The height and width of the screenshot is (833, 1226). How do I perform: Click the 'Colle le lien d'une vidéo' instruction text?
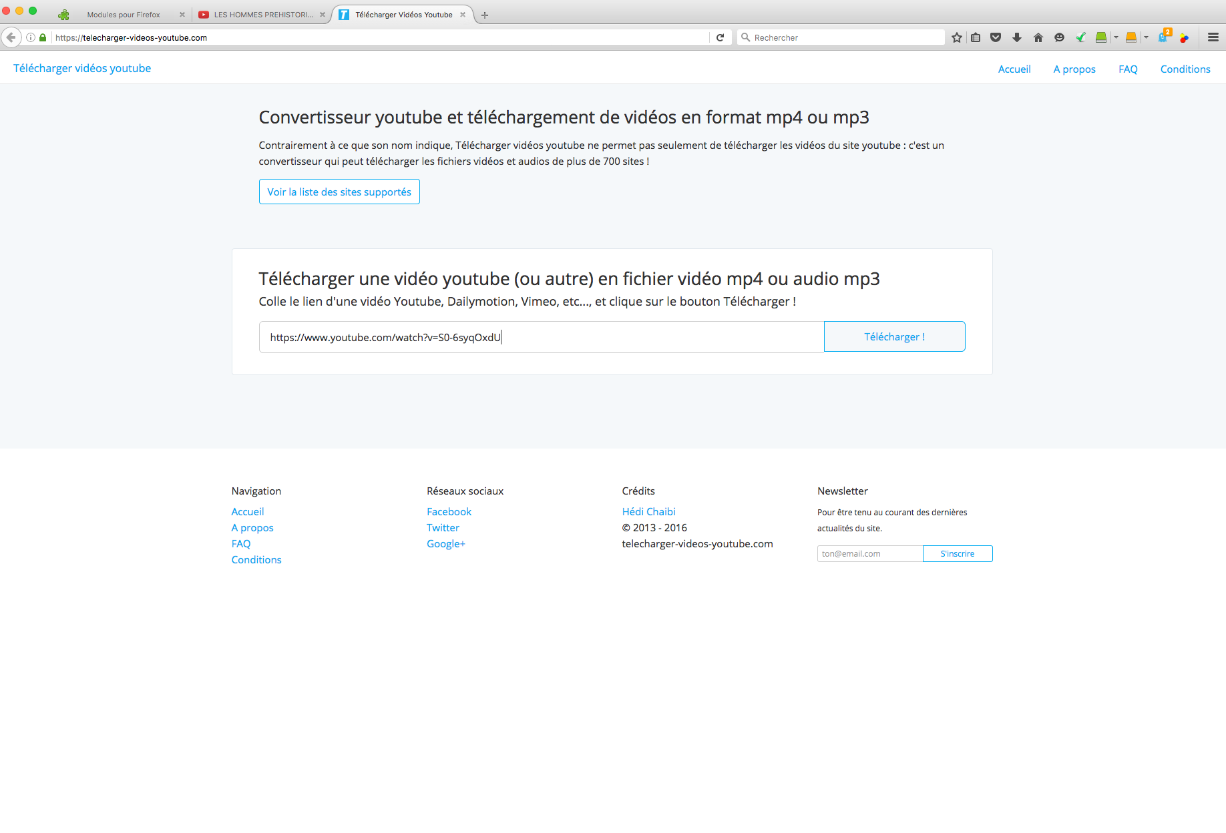528,302
